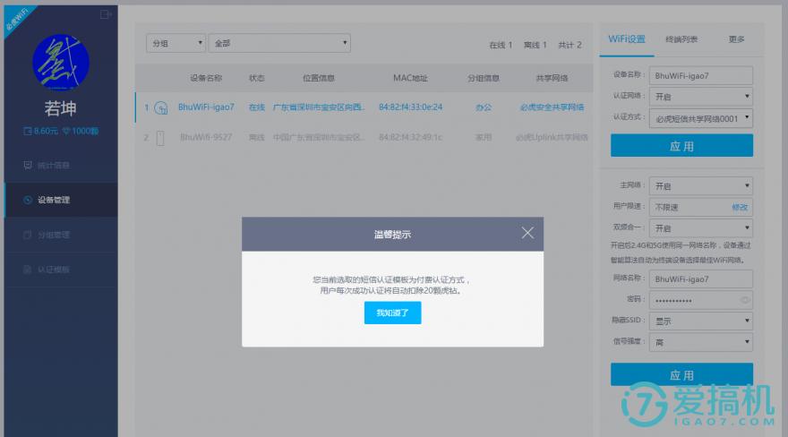Click the offline device icon in row 2
The height and width of the screenshot is (437, 788).
tap(160, 138)
